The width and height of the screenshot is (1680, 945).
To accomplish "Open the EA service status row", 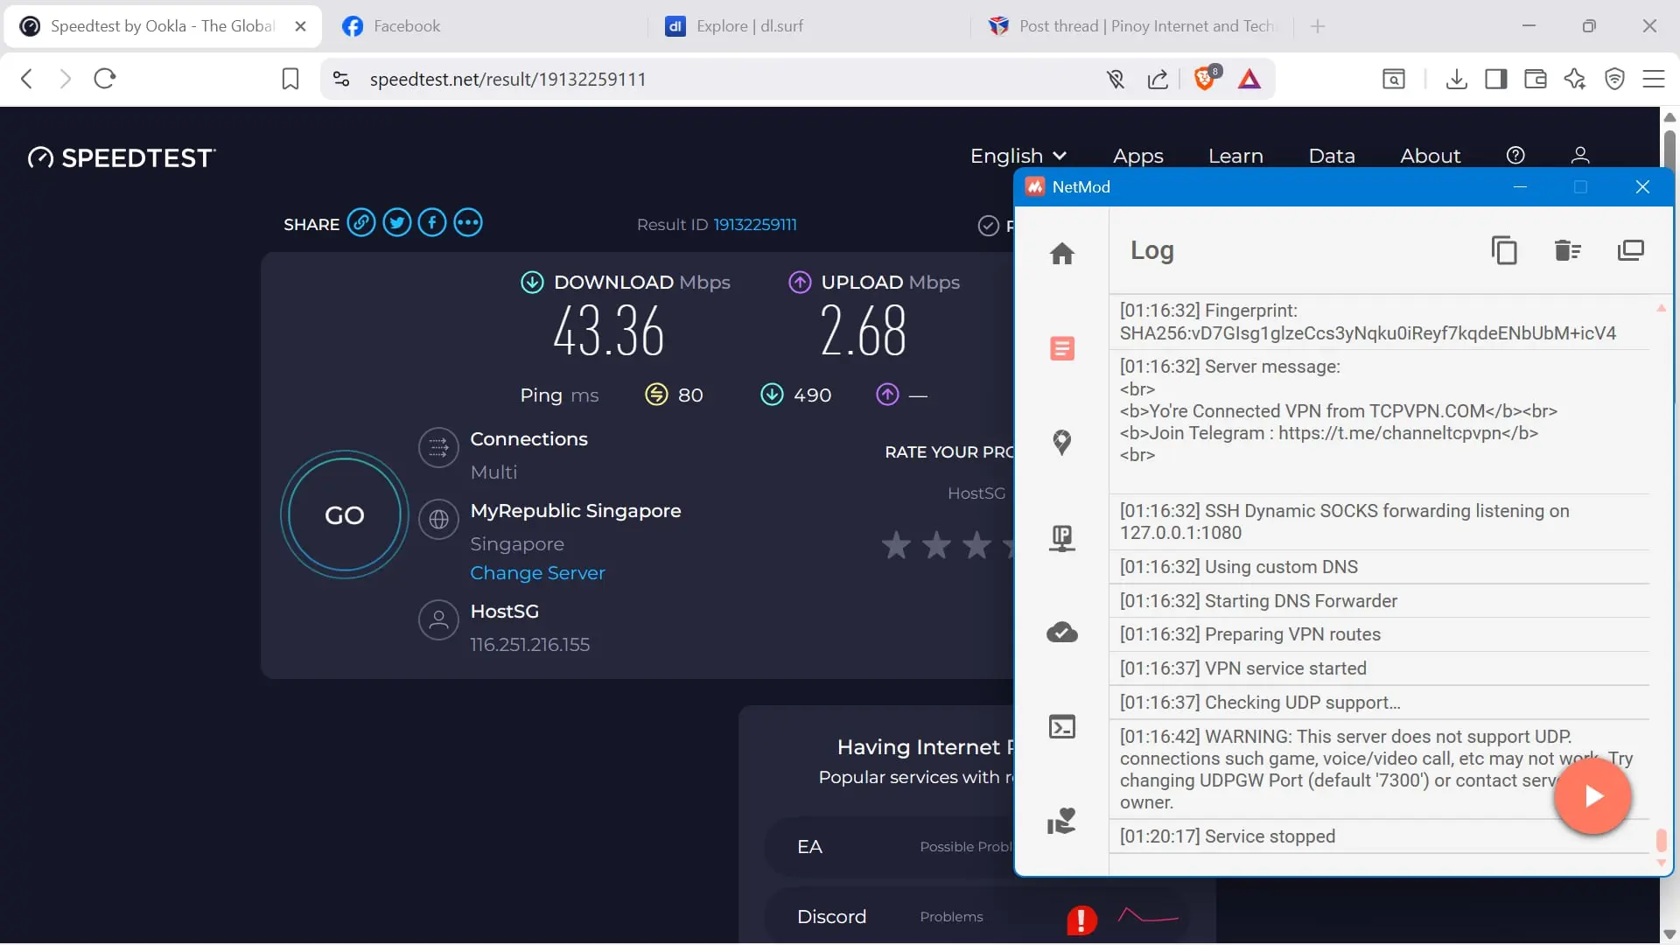I will click(x=891, y=846).
